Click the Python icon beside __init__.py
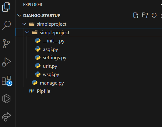The image size is (162, 127). point(38,41)
